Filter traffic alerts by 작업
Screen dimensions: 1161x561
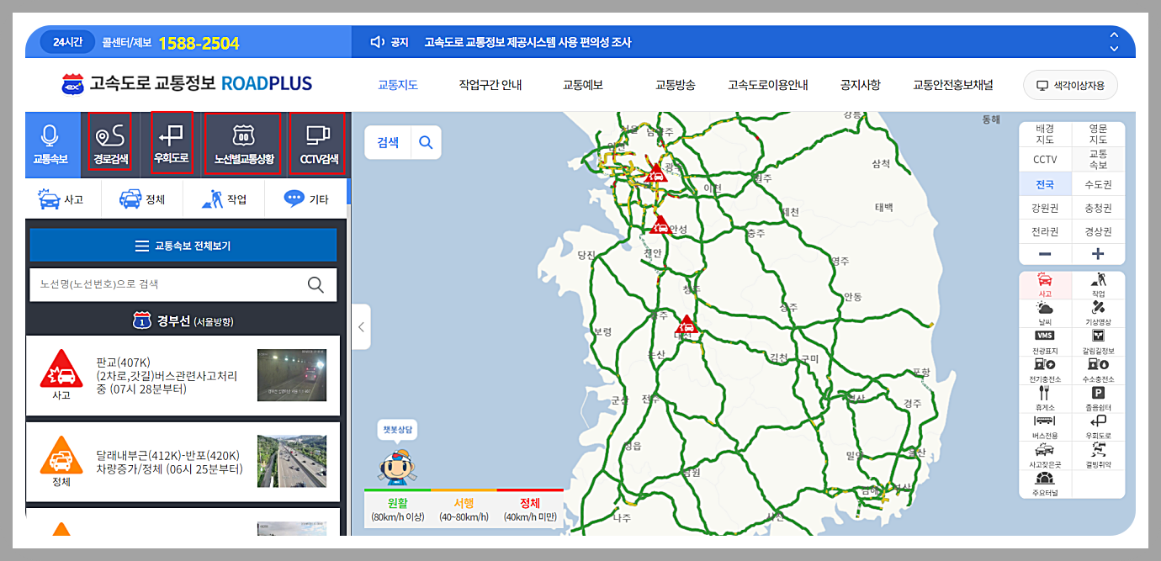(224, 199)
